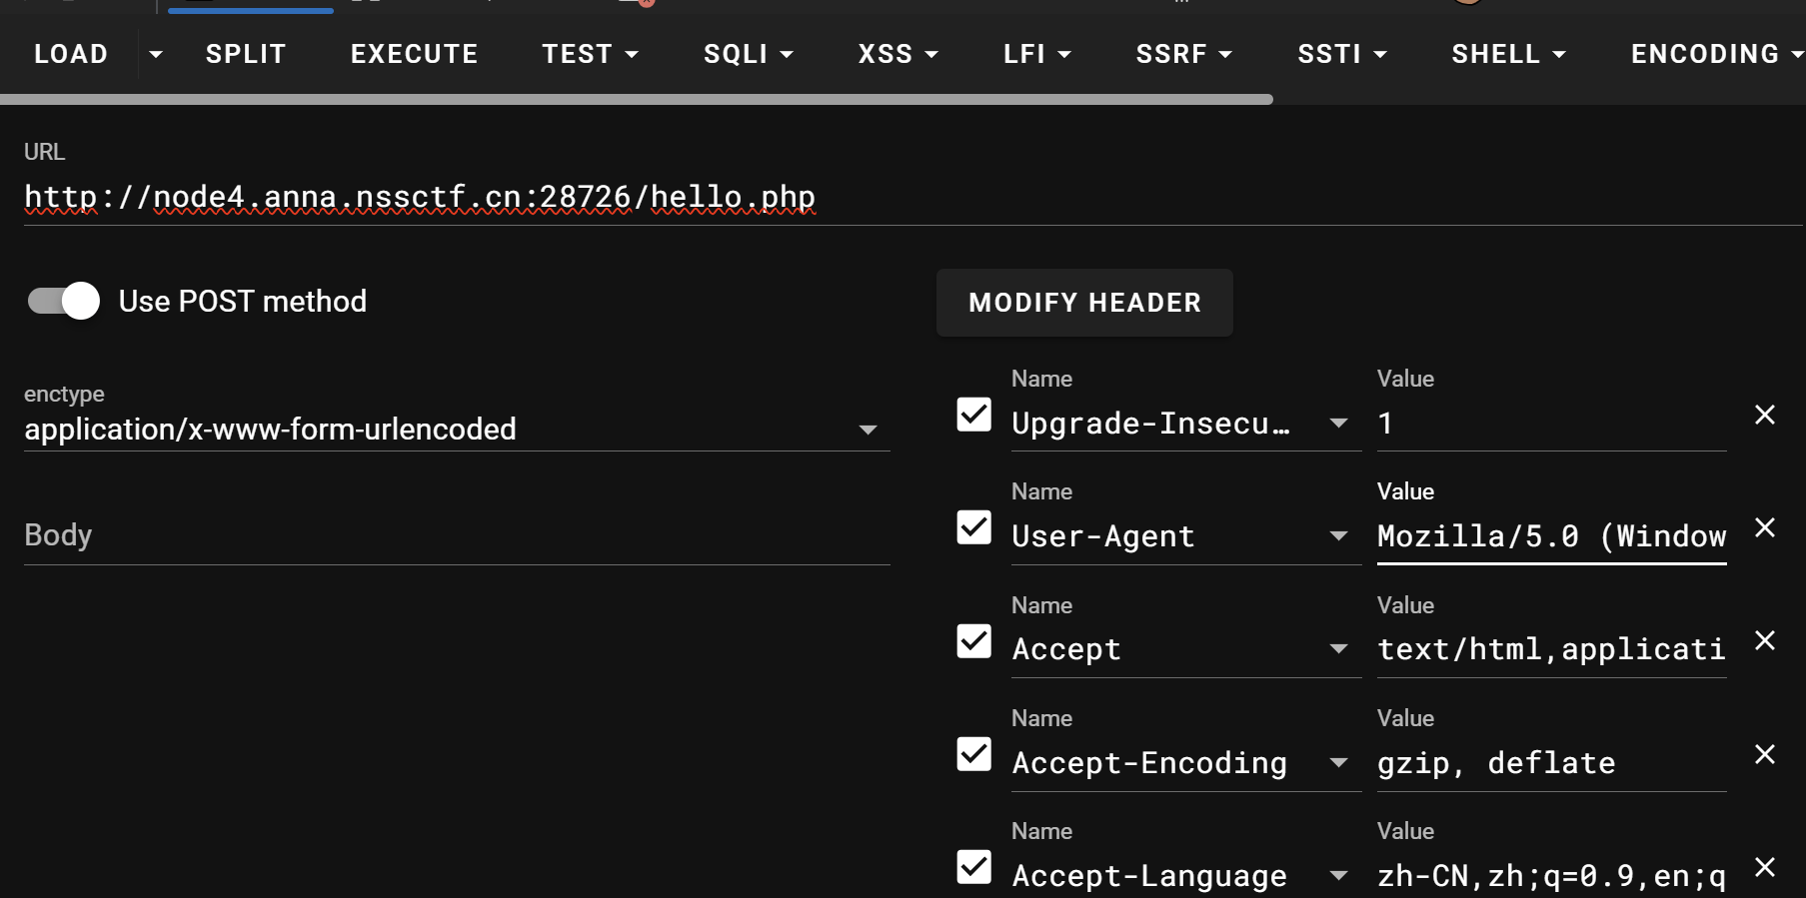Click into the Body text field
Screen dimensions: 1806x898
pos(456,535)
